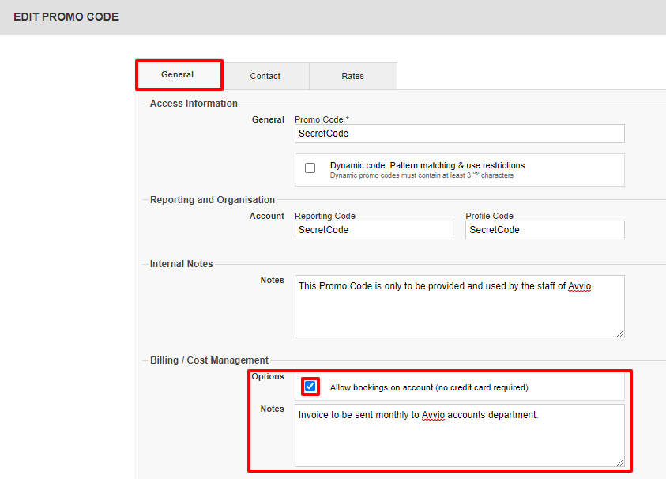Click the 'Billing / Cost Management' section heading
Image resolution: width=666 pixels, height=479 pixels.
point(209,360)
